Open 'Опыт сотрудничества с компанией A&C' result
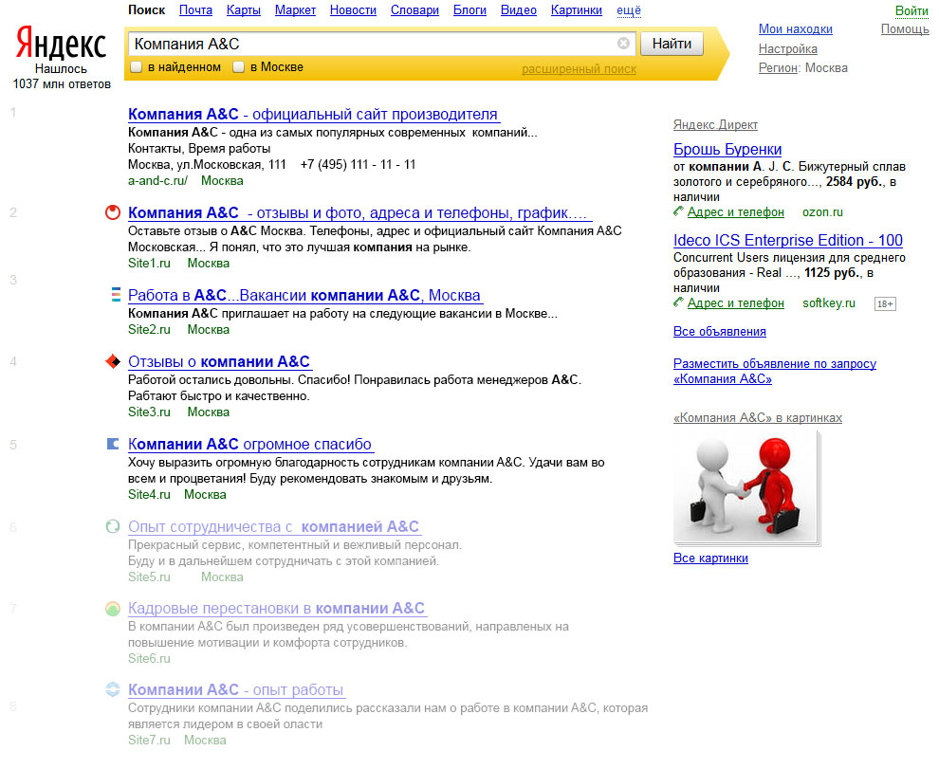Image resolution: width=939 pixels, height=769 pixels. click(275, 526)
